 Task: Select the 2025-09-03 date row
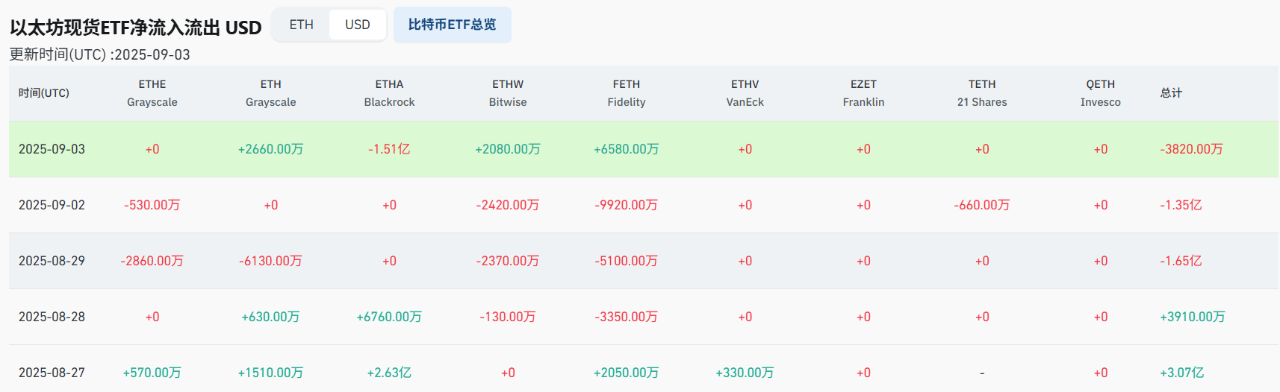[x=52, y=149]
